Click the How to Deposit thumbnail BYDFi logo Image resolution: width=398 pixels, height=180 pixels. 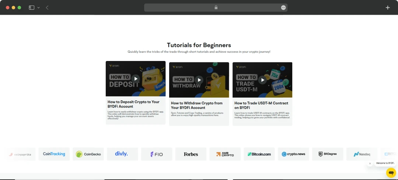pos(114,65)
